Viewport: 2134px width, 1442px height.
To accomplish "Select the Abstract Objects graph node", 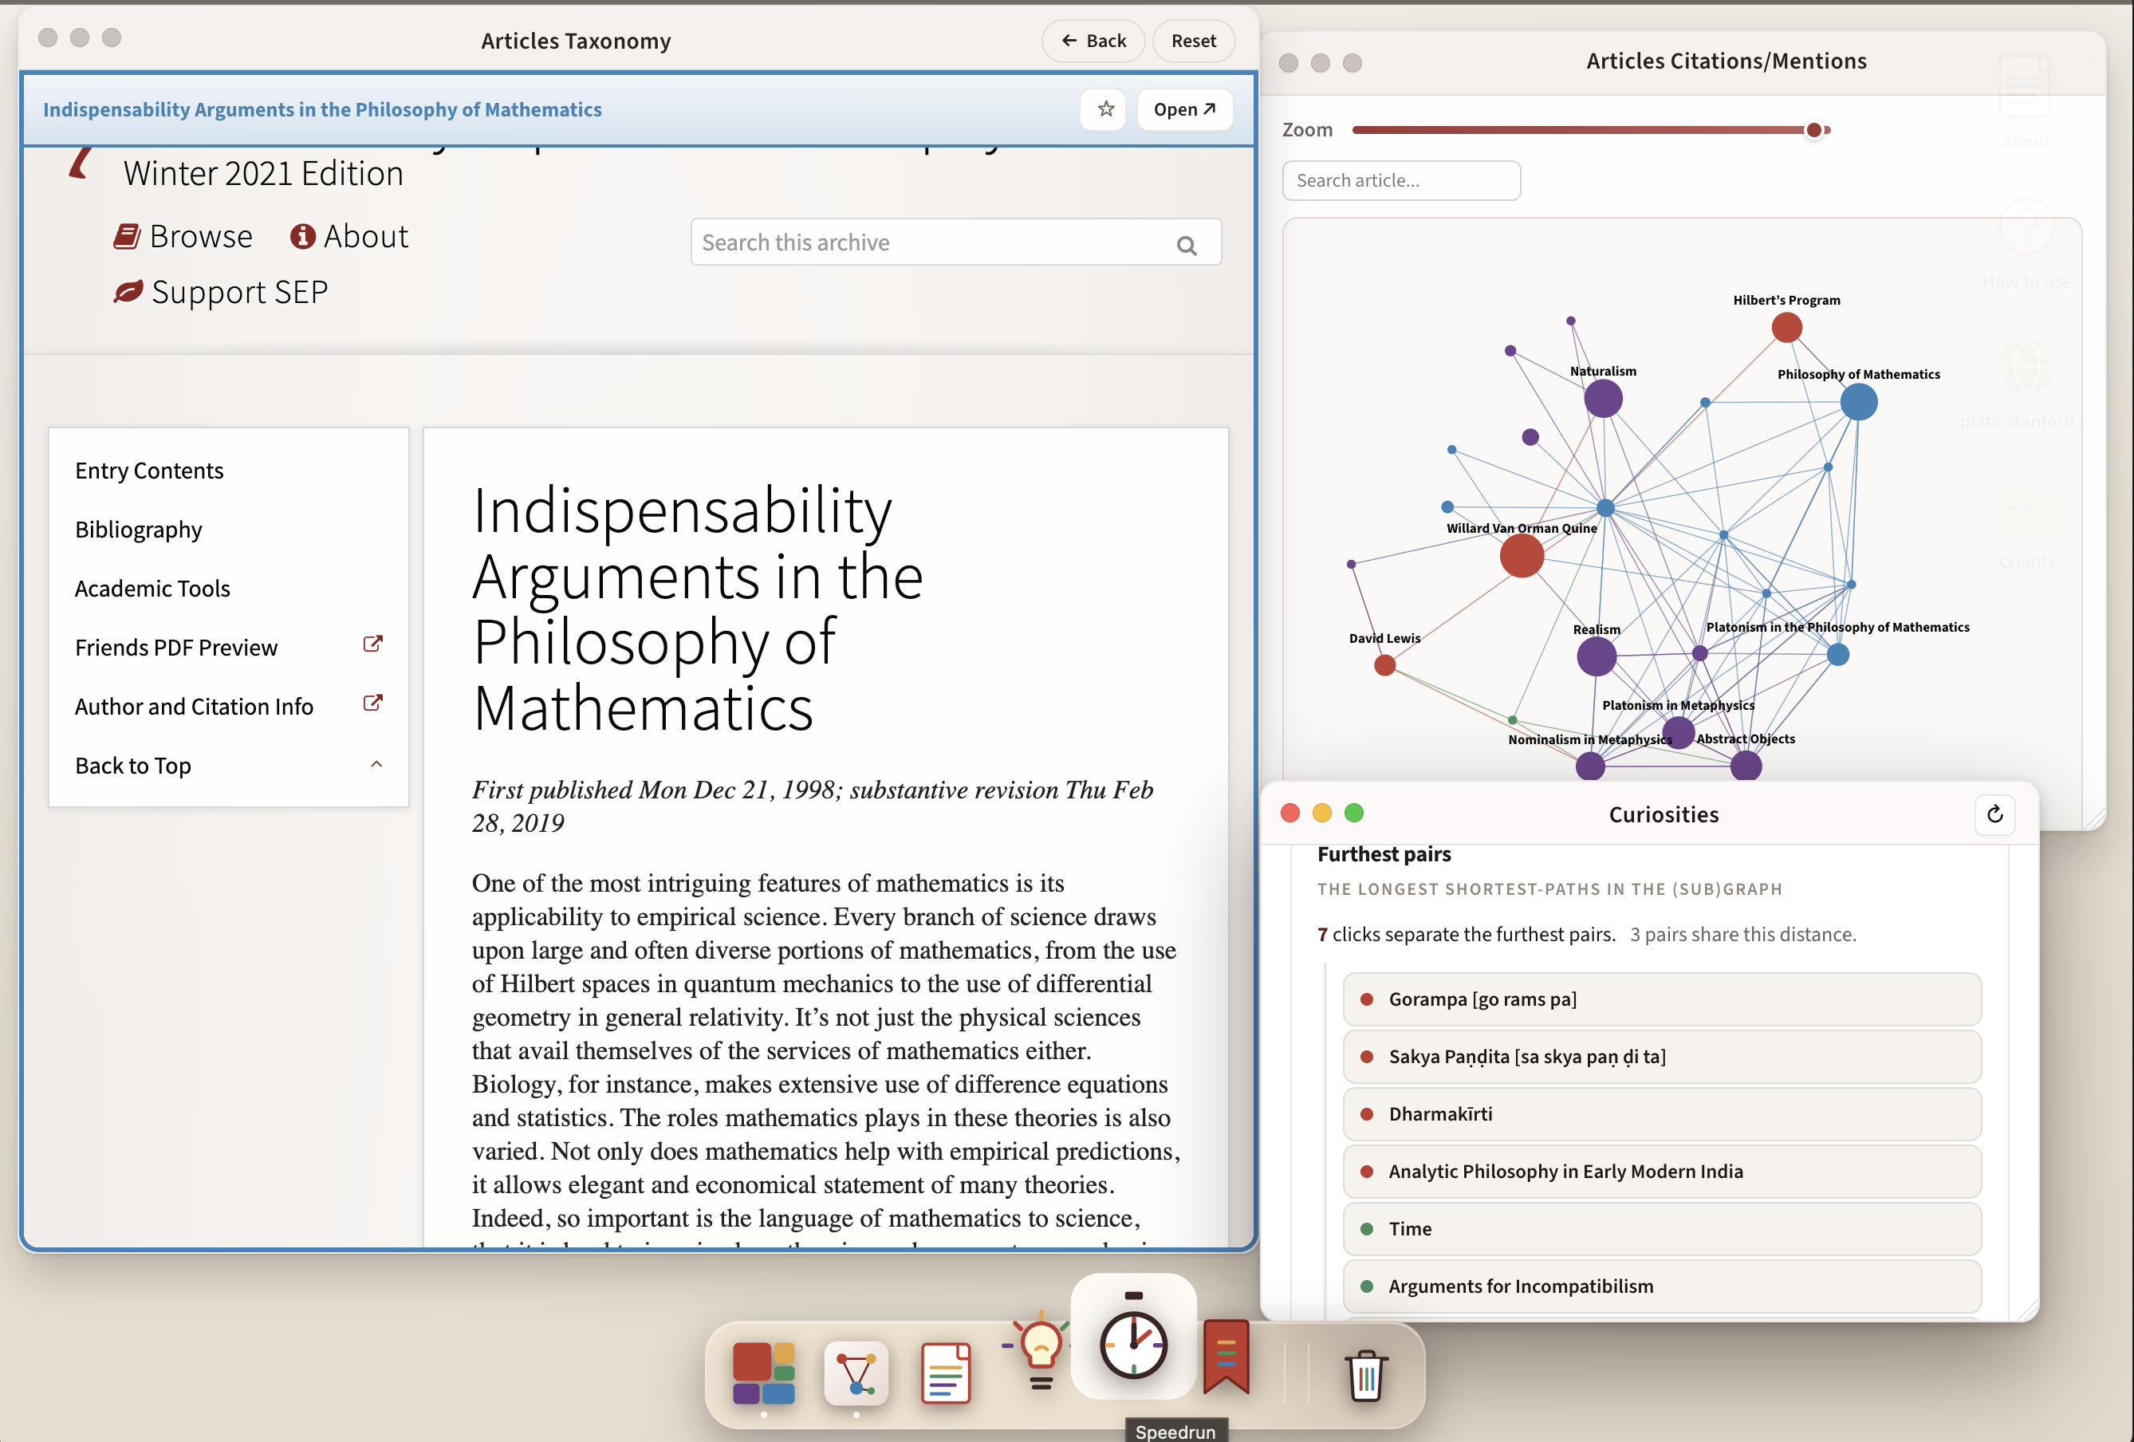I will click(x=1746, y=765).
